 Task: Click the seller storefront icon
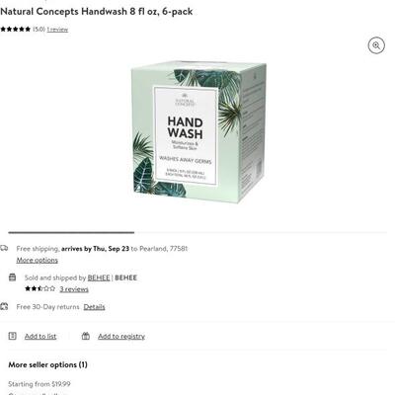click(12, 277)
